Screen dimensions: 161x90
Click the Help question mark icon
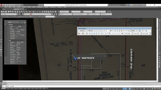(x=56, y=12)
